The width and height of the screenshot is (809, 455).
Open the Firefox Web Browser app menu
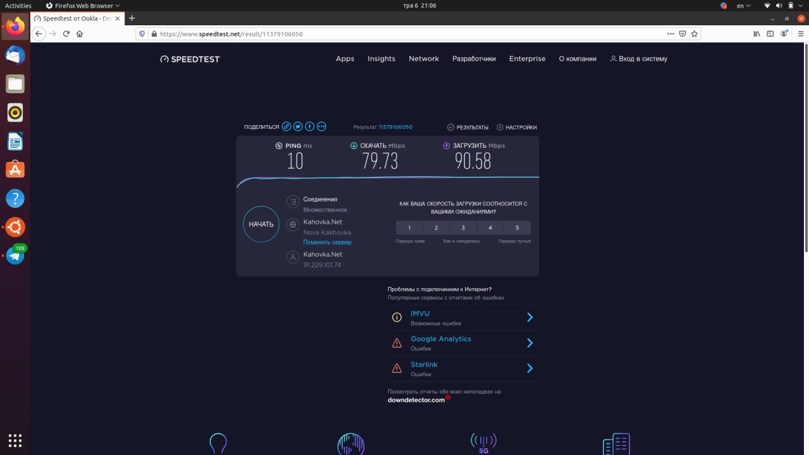tap(82, 6)
